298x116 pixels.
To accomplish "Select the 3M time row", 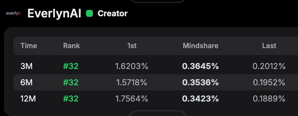I will pos(26,66).
